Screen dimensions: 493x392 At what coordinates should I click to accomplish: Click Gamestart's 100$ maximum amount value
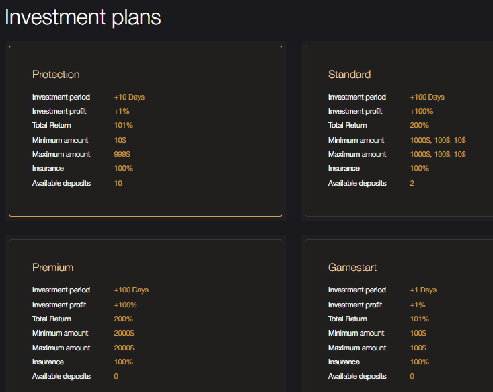pos(418,348)
